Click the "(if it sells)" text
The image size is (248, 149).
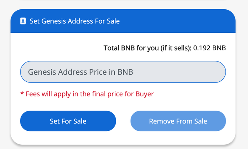click(176, 48)
